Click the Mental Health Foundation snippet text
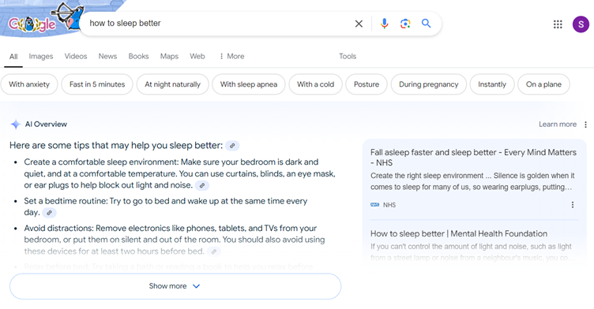 click(x=472, y=252)
